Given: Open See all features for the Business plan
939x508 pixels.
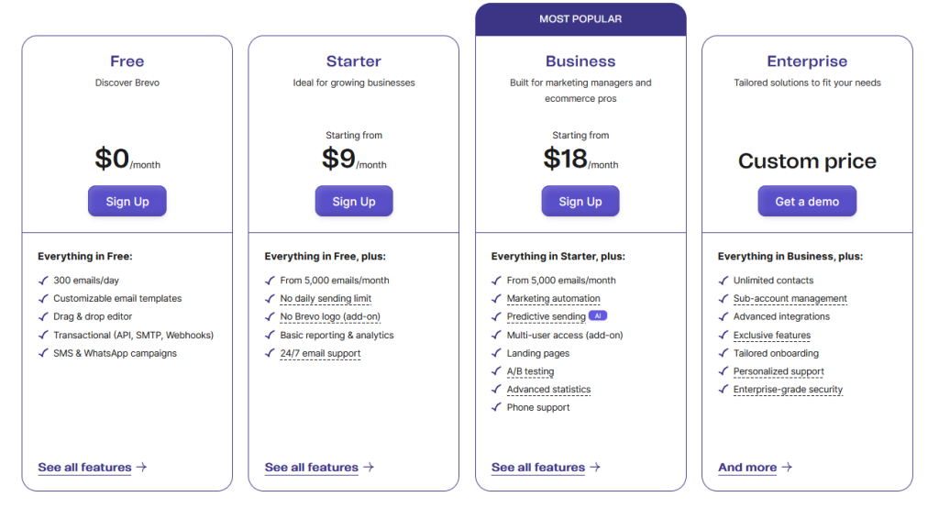Looking at the screenshot, I should tap(538, 468).
